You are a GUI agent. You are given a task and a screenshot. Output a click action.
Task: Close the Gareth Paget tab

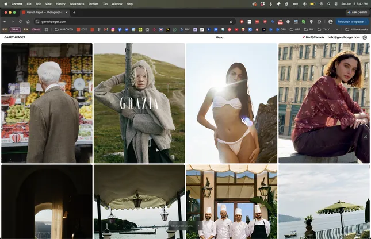point(67,13)
